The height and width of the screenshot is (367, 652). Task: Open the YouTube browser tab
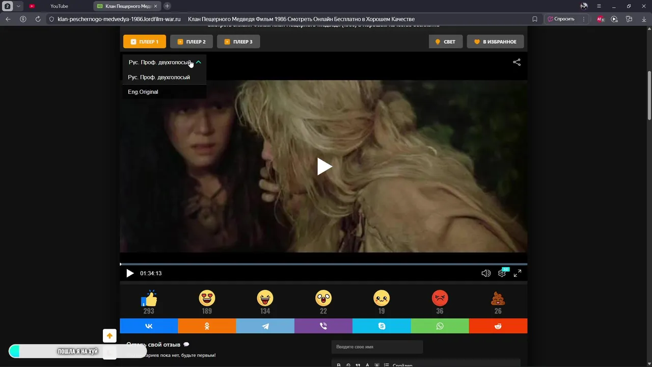point(59,6)
